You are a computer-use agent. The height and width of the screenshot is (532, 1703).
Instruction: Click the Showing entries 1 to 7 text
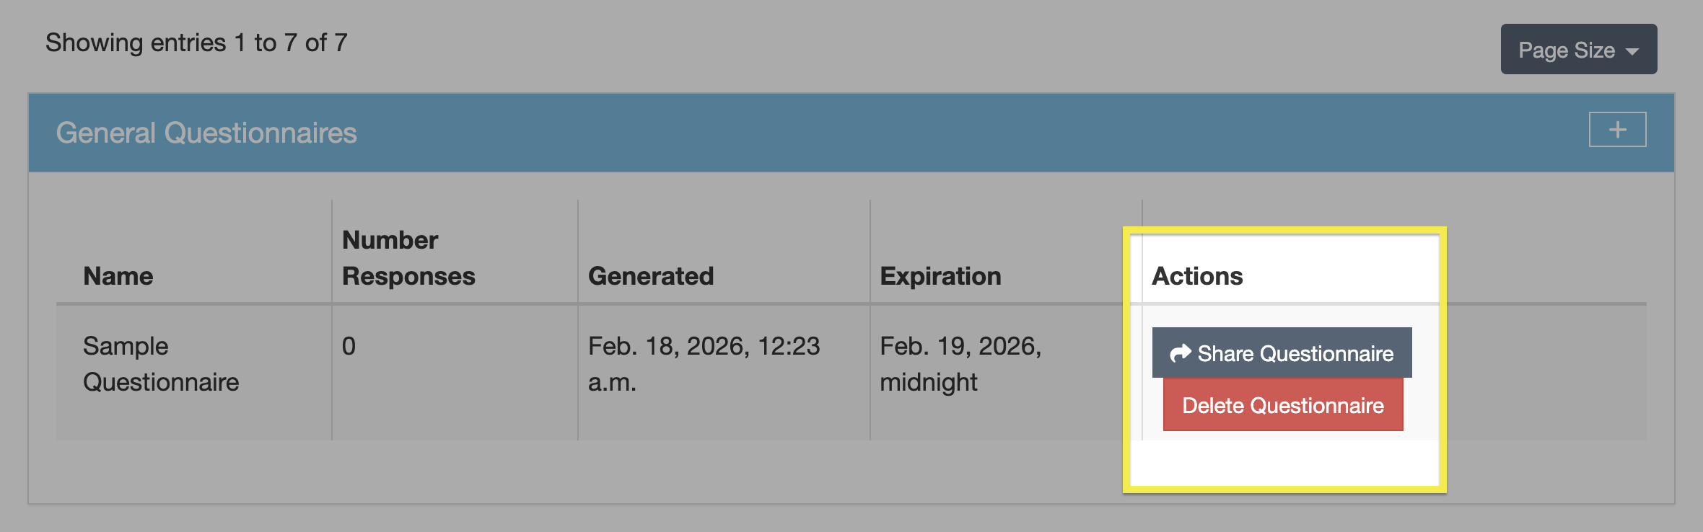click(196, 43)
